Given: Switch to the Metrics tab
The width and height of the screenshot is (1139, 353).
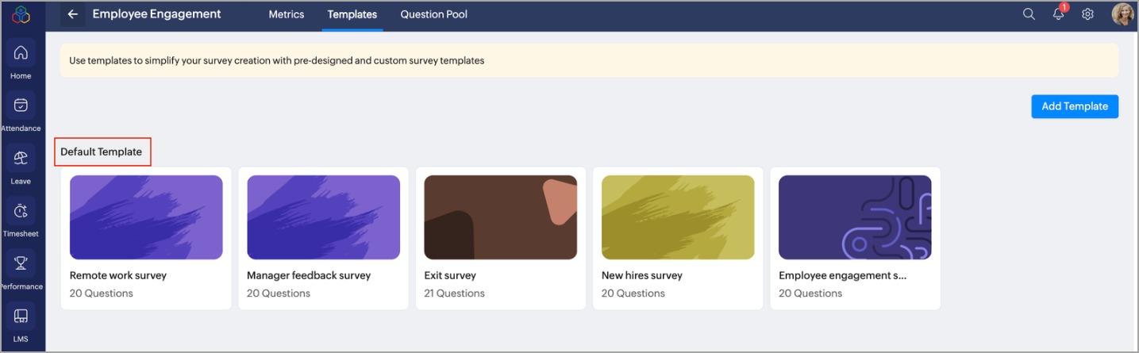Looking at the screenshot, I should click(x=287, y=14).
